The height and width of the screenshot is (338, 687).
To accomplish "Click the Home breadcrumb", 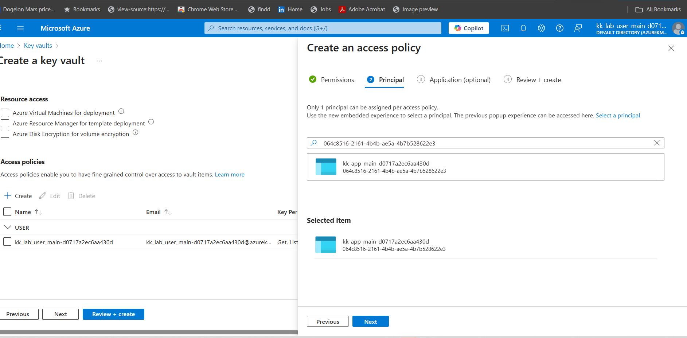I will coord(7,46).
